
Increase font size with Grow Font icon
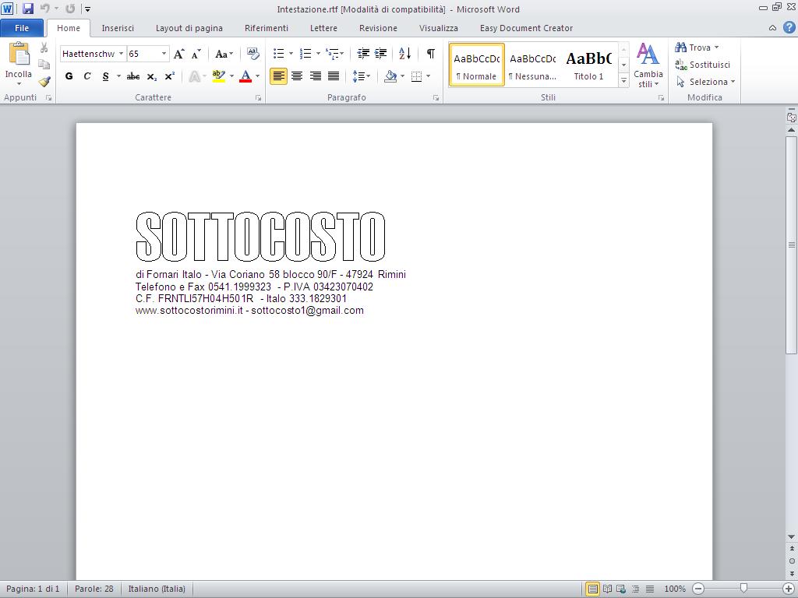[x=179, y=54]
